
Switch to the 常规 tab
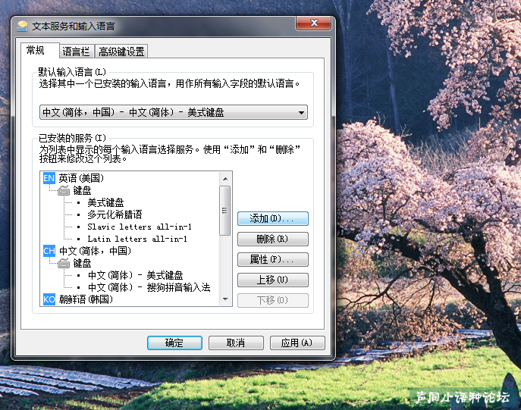pos(40,51)
